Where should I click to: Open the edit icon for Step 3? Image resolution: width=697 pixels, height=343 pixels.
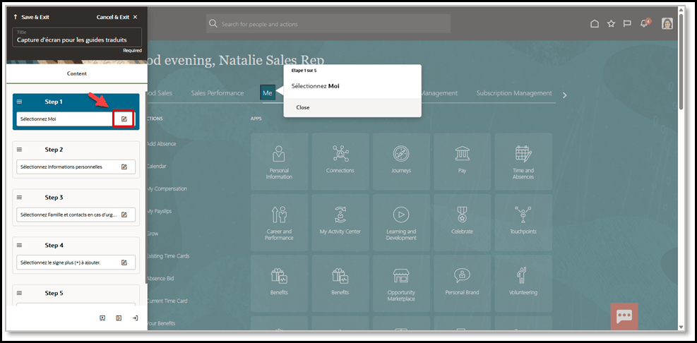[x=124, y=215]
